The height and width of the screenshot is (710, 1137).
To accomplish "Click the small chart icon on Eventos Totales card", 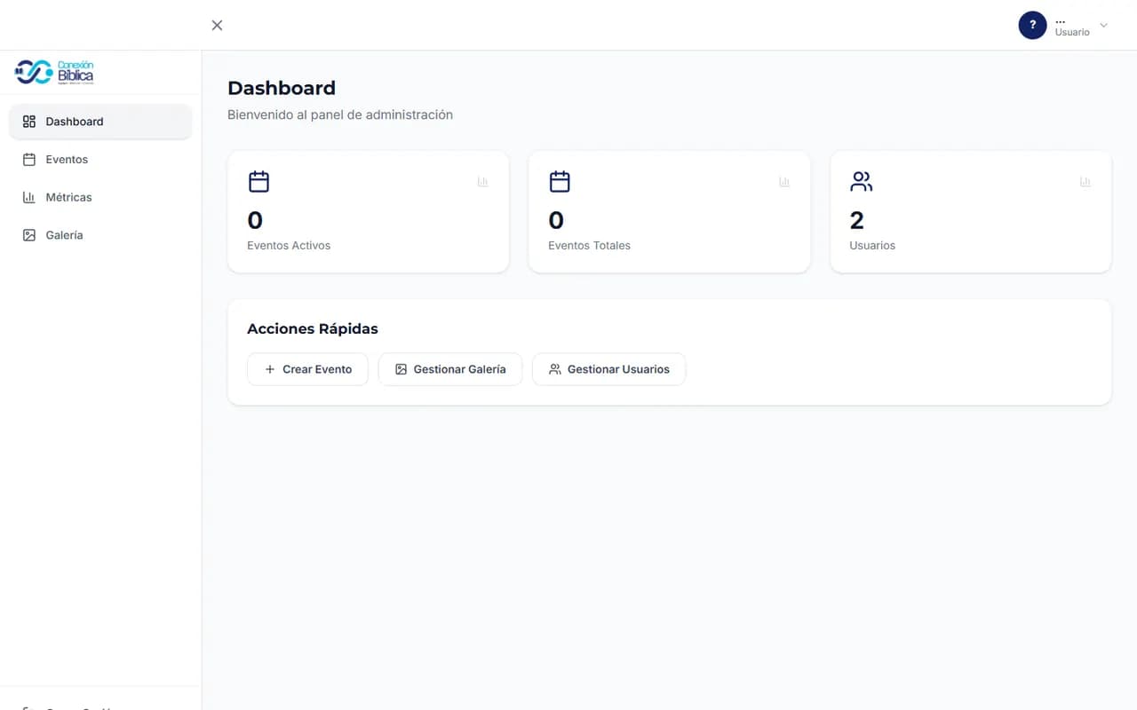I will [x=784, y=181].
